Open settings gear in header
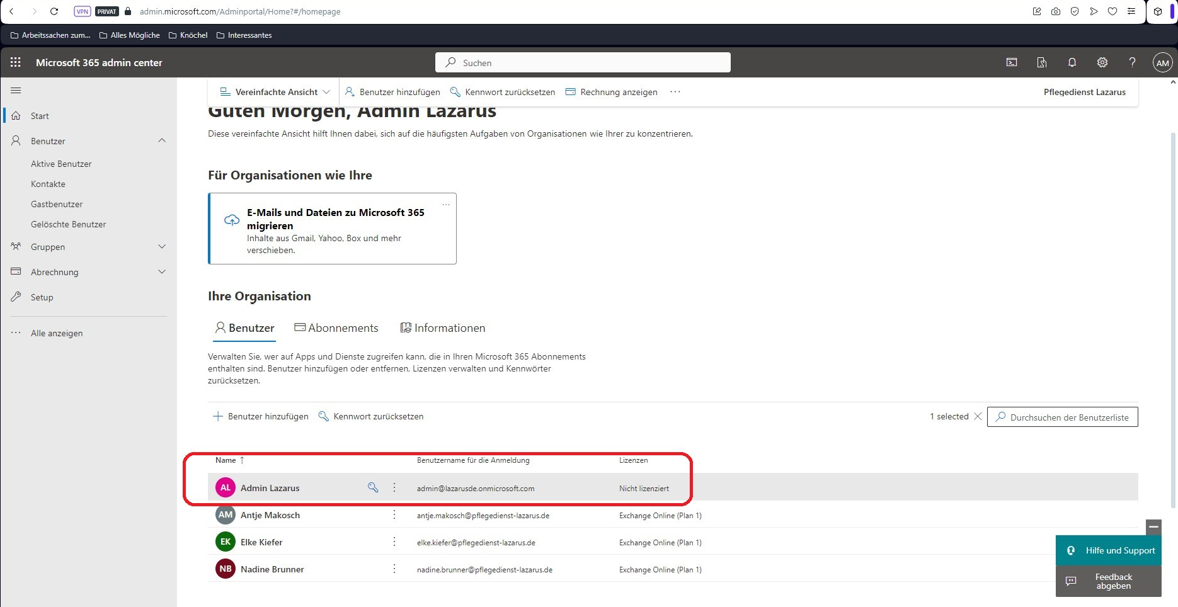1178x607 pixels. pyautogui.click(x=1102, y=62)
